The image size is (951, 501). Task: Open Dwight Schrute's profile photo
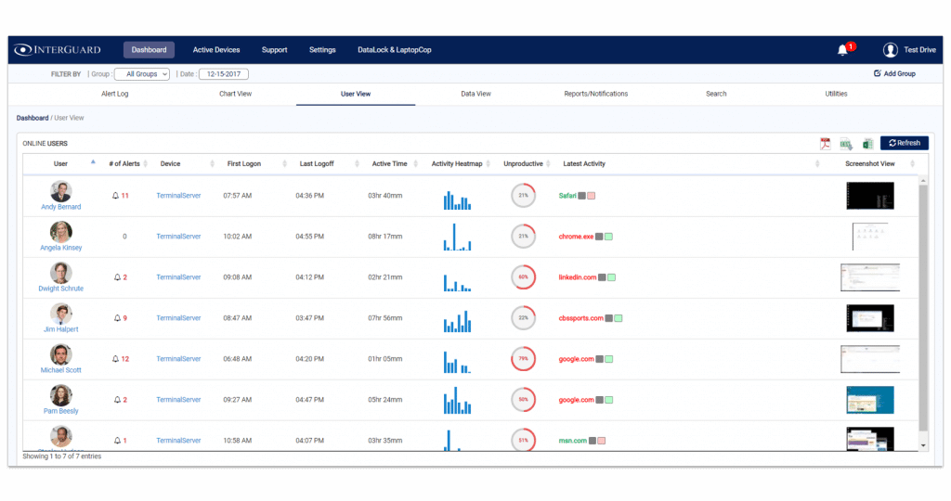pos(60,273)
